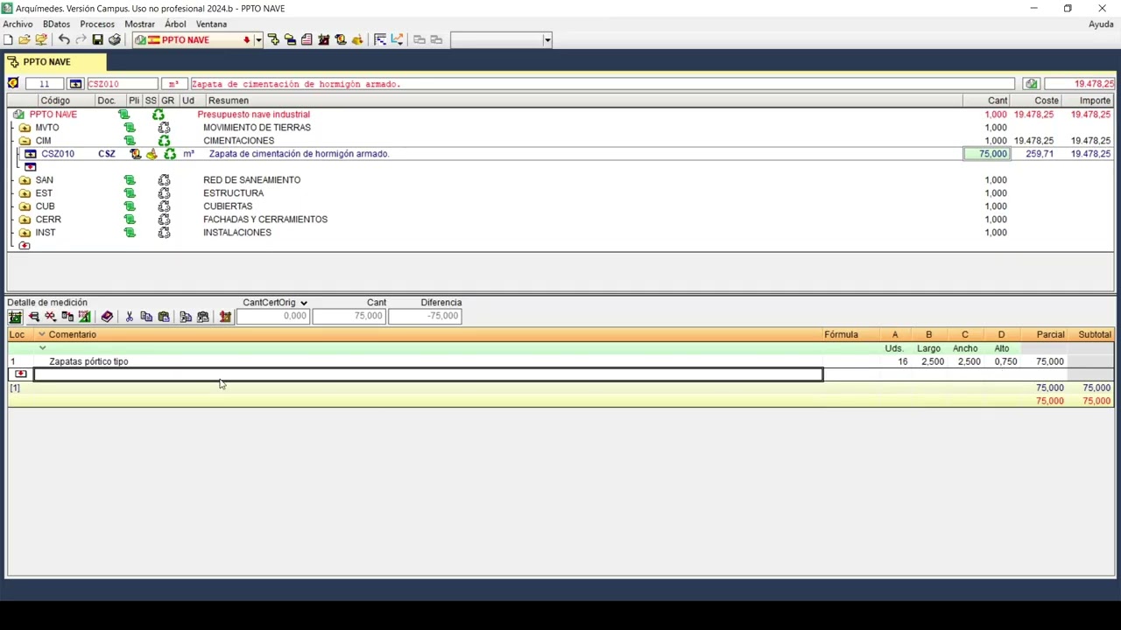Select the CERR chapter row
This screenshot has height=630, width=1121.
pos(560,220)
